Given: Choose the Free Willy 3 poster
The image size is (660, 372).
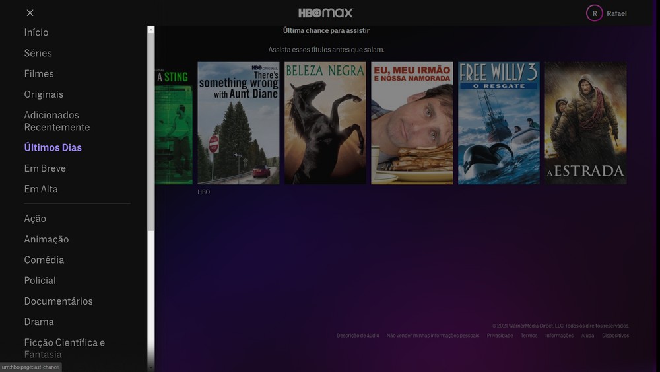Looking at the screenshot, I should [x=499, y=123].
